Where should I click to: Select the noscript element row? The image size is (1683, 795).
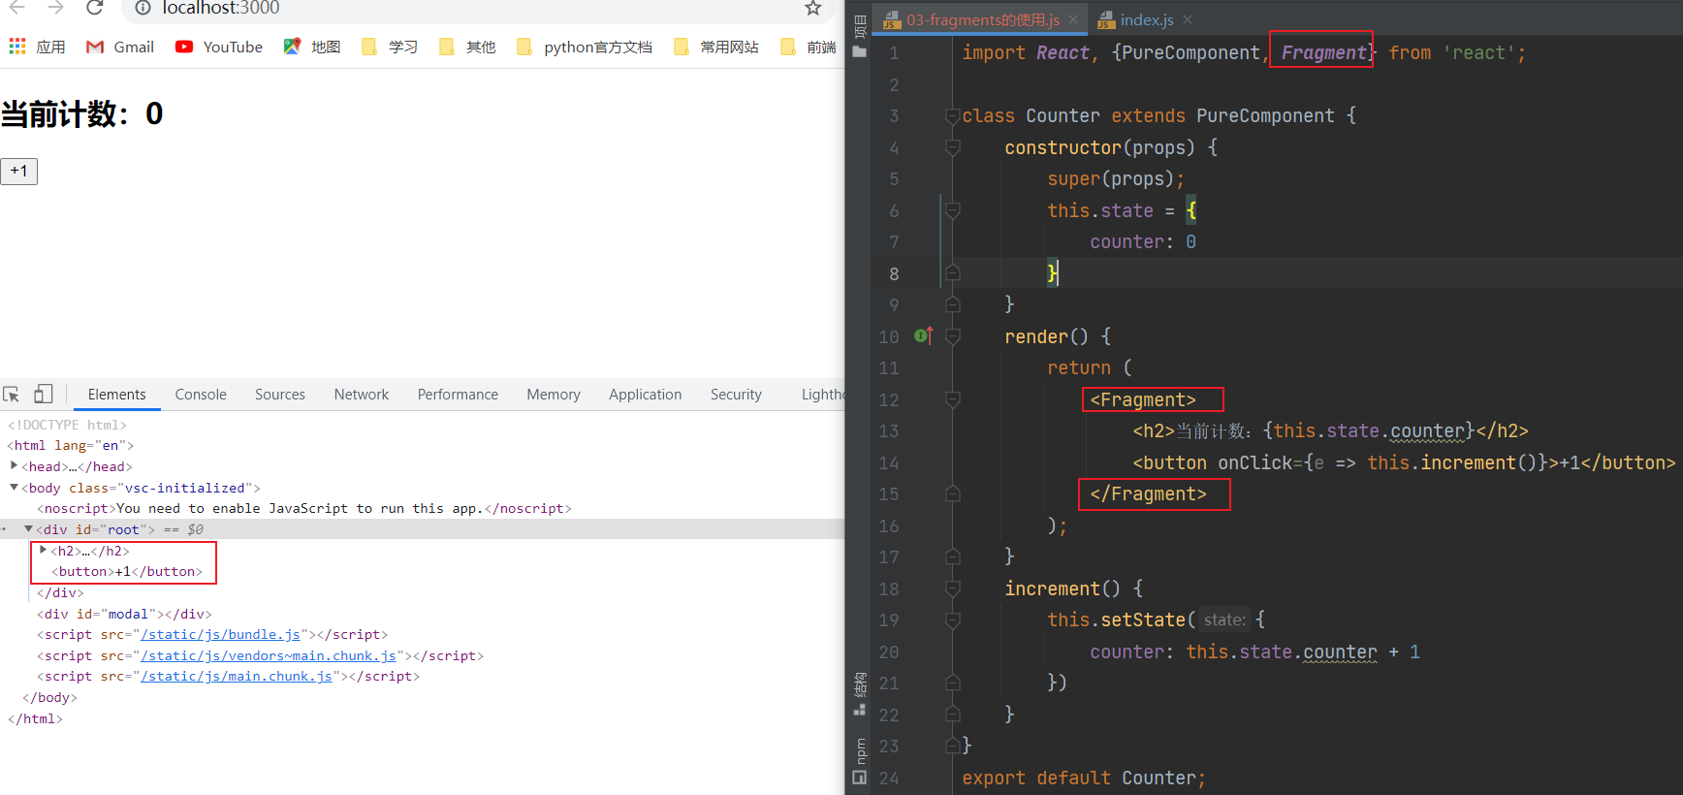pyautogui.click(x=304, y=508)
